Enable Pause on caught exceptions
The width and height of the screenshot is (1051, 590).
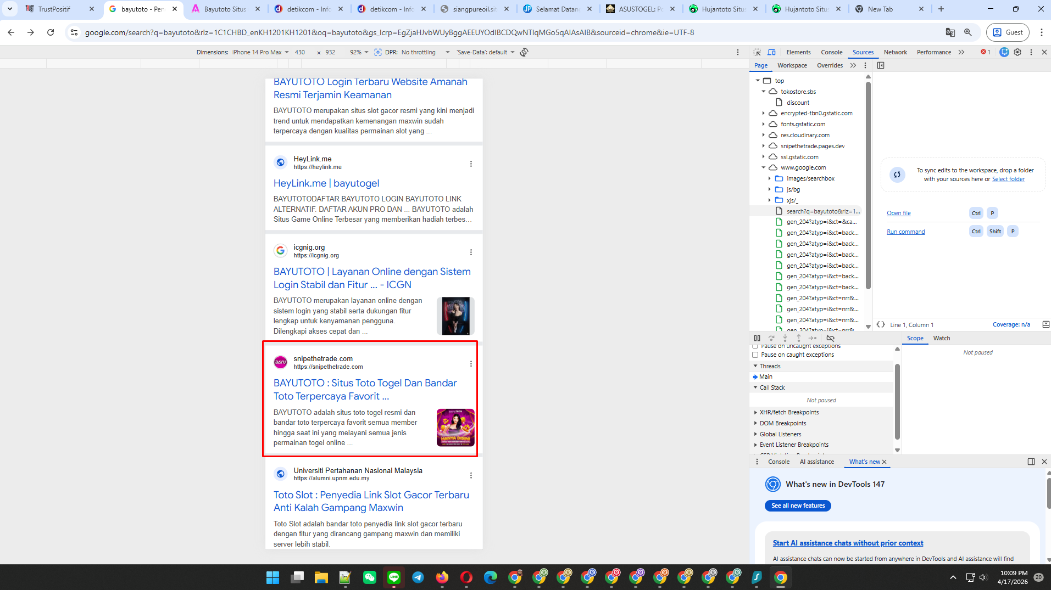pos(755,355)
